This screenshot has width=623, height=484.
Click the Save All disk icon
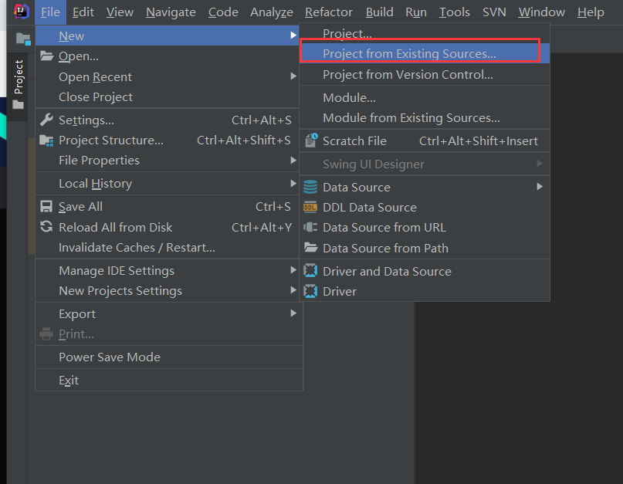46,207
